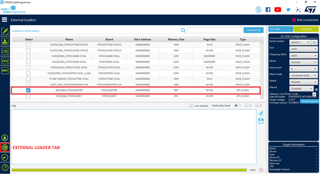Open the Frequency 4000 dropdown
320x174 pixels.
304,55
